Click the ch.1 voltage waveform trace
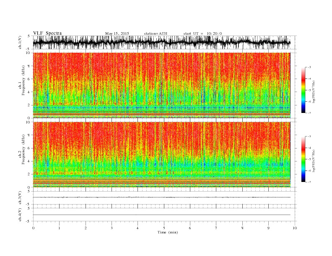Viewport: 332px width, 256px height. 161,42
